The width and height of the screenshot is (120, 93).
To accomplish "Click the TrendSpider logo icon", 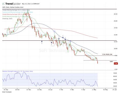I will [3, 4].
